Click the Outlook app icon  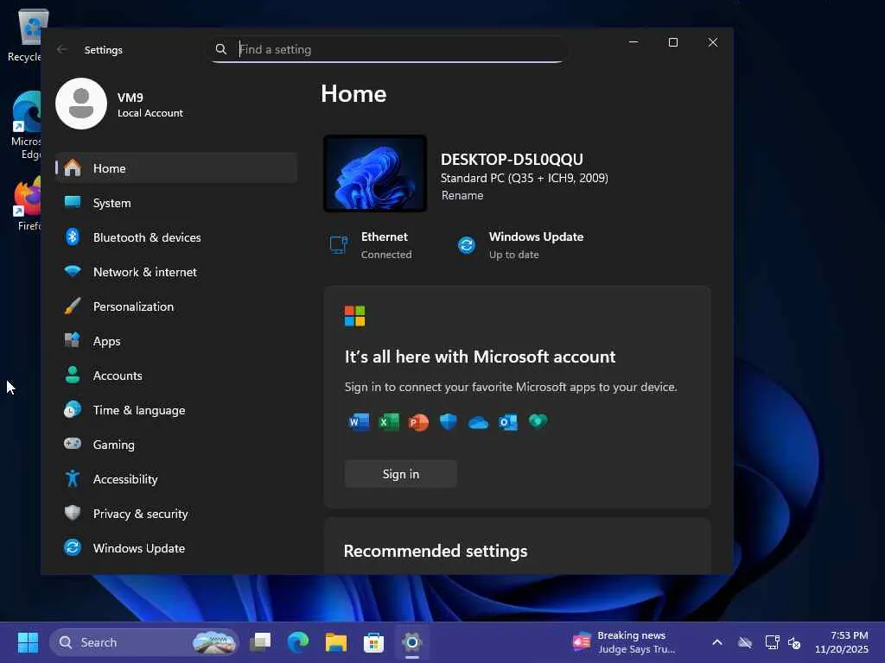(x=508, y=421)
